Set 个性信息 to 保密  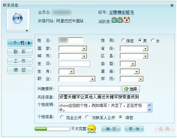pyautogui.click(x=120, y=117)
